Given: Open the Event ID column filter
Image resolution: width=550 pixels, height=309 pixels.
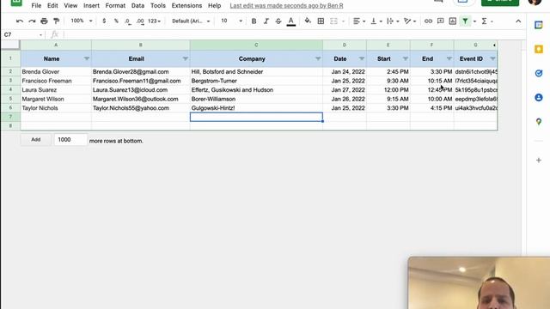Looking at the screenshot, I should click(492, 59).
